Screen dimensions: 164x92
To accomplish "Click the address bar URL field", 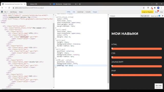I will (x=77, y=8).
